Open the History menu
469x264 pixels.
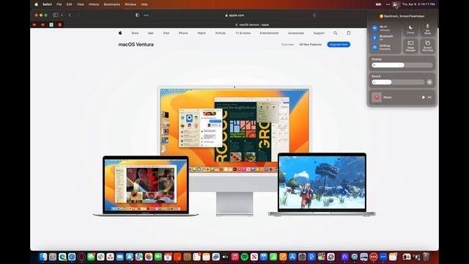[94, 4]
